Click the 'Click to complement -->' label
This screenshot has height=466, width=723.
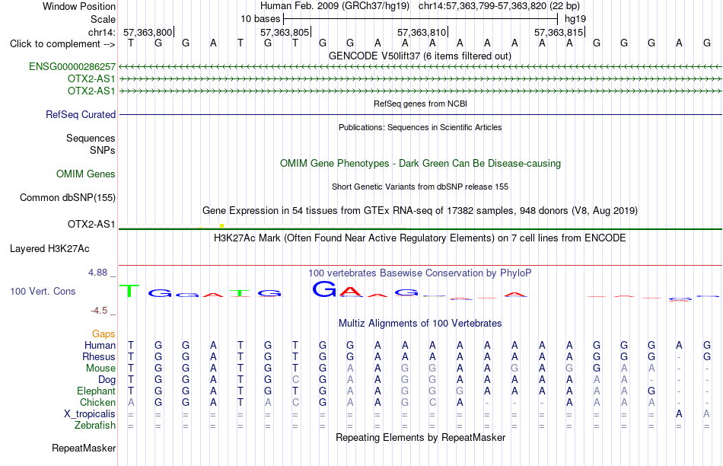[x=62, y=44]
